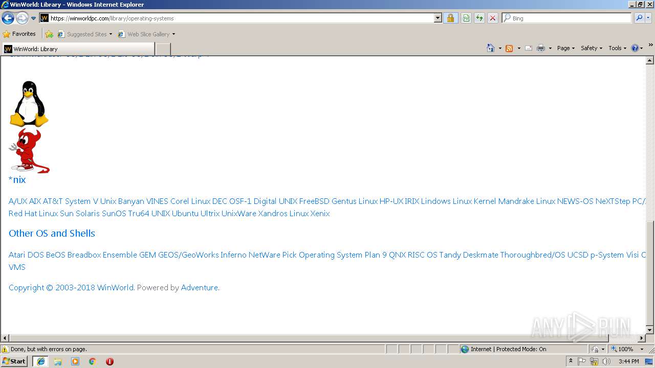Open the Windows Explorer folder taskbar icon
Screen dimensions: 655x368
[58, 361]
